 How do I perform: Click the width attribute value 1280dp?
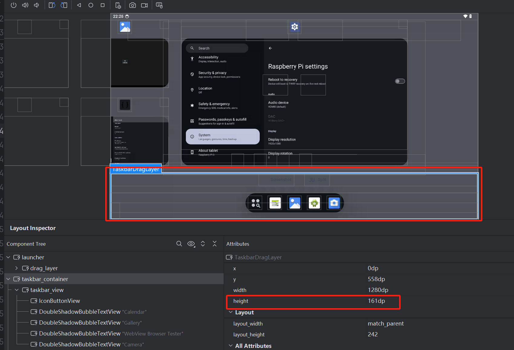(x=378, y=290)
